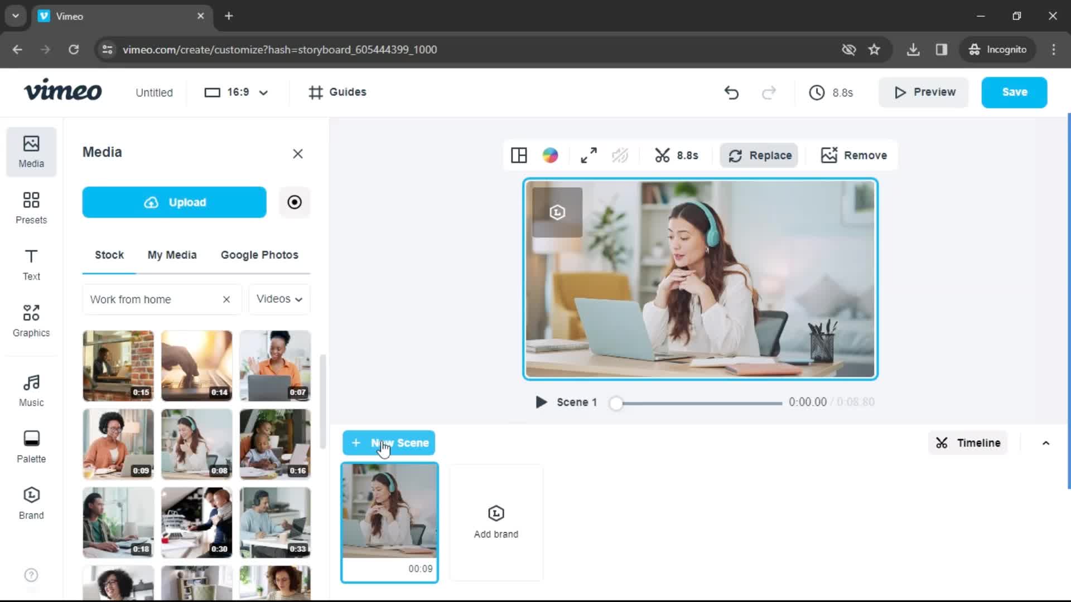Click the Replace media button
This screenshot has width=1071, height=602.
click(759, 155)
